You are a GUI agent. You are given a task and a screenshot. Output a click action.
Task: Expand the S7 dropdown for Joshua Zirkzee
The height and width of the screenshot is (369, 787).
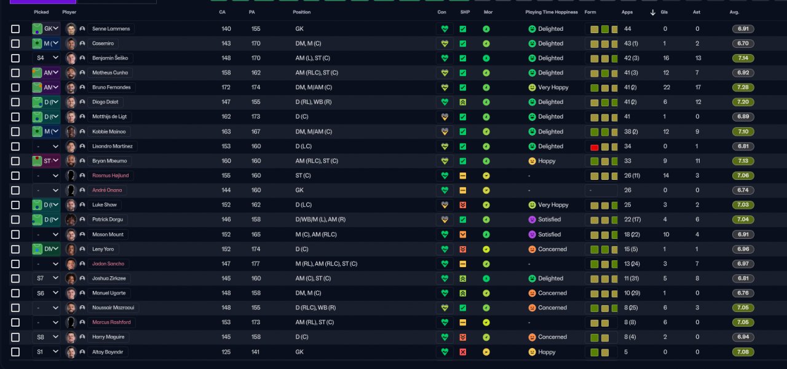coord(47,278)
